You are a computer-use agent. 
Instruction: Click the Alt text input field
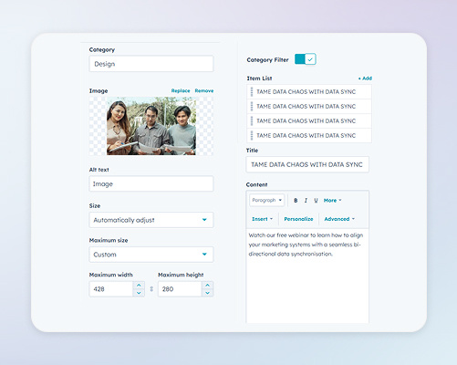click(151, 183)
